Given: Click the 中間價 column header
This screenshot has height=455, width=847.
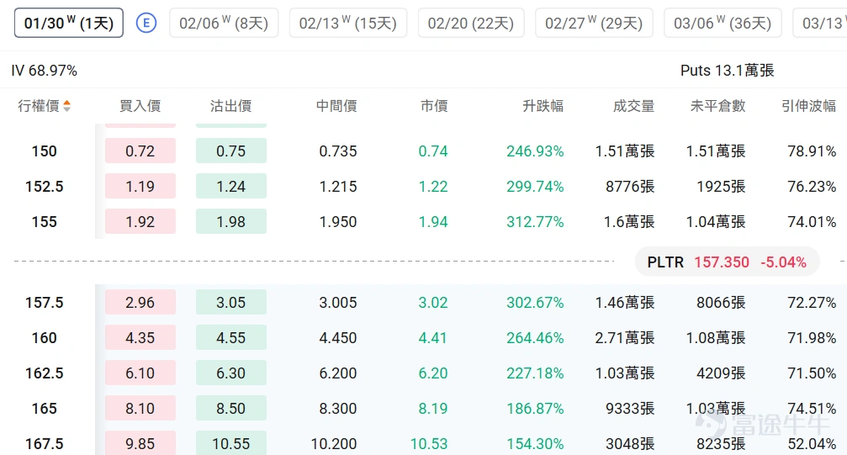Looking at the screenshot, I should [x=336, y=106].
